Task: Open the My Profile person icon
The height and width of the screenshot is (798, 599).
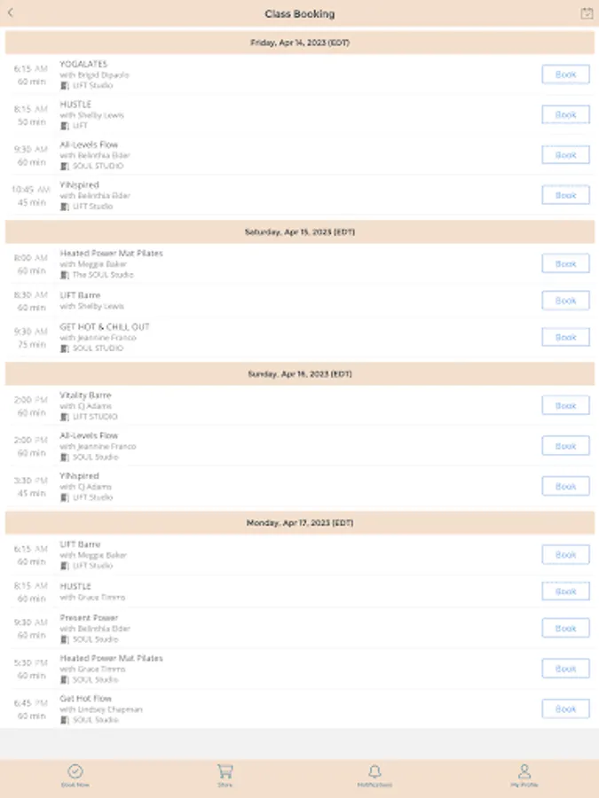Action: pos(524,772)
